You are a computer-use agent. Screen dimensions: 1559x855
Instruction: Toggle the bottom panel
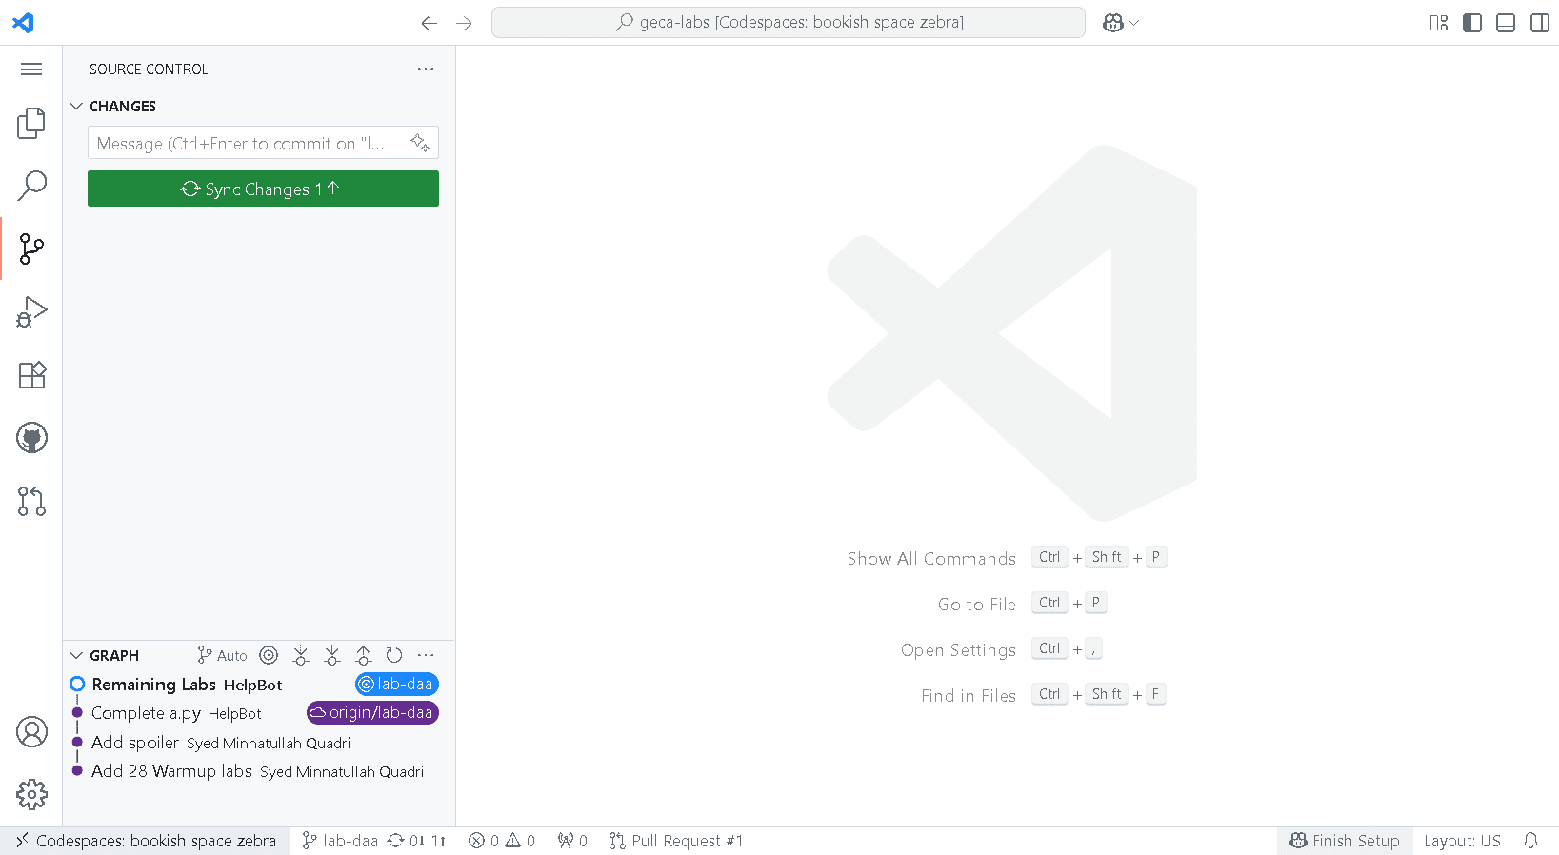point(1506,23)
